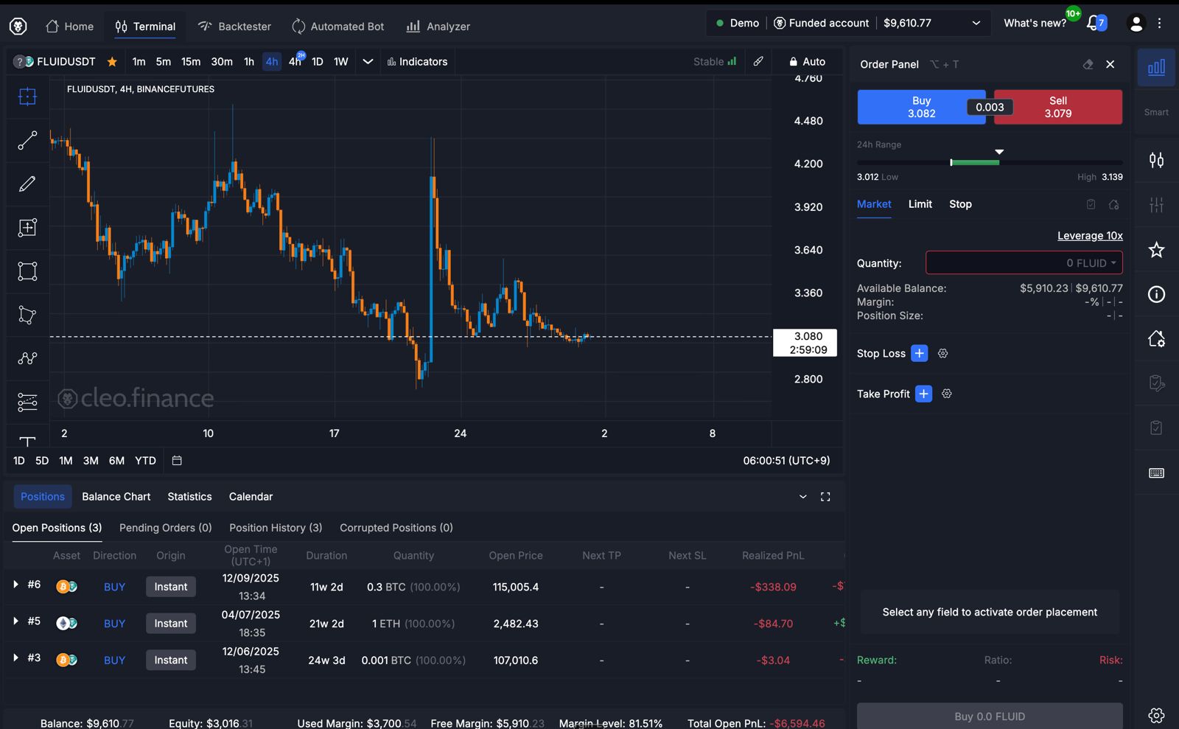
Task: Select the text tool in the left toolbar
Action: coord(27,443)
